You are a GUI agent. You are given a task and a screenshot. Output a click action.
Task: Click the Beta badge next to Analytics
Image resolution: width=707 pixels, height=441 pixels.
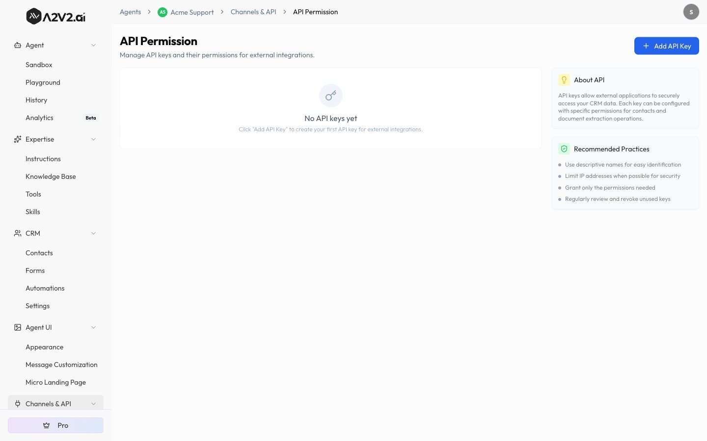coord(91,118)
